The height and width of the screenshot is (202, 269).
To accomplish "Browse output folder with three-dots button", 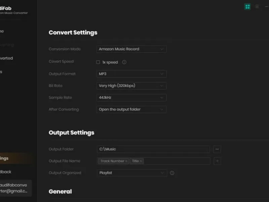I will [x=217, y=149].
